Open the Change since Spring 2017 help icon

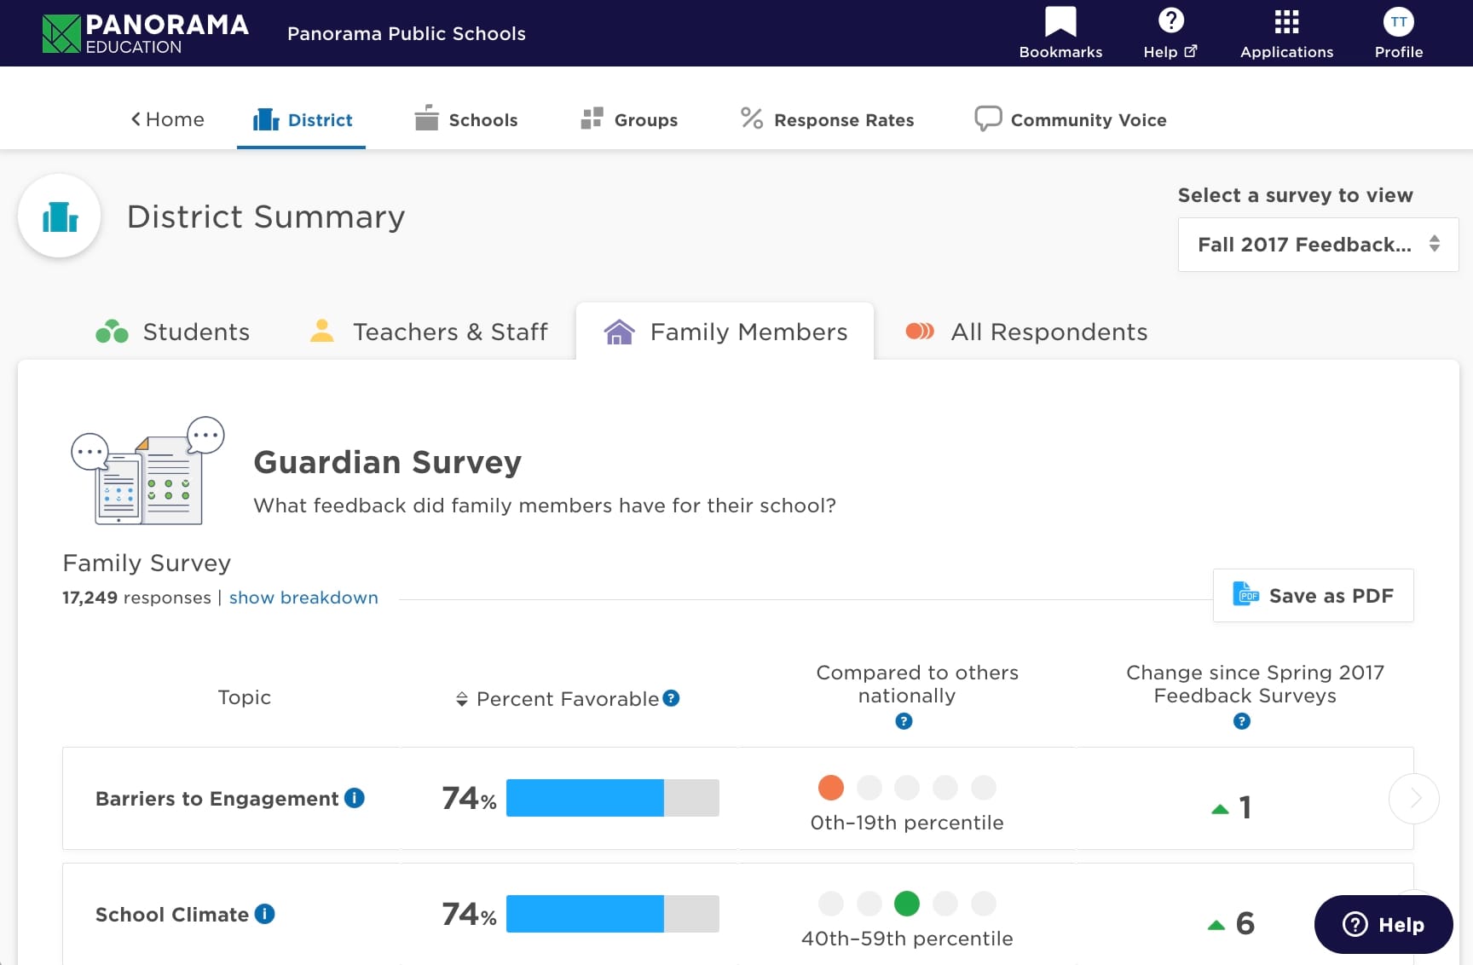click(x=1242, y=721)
